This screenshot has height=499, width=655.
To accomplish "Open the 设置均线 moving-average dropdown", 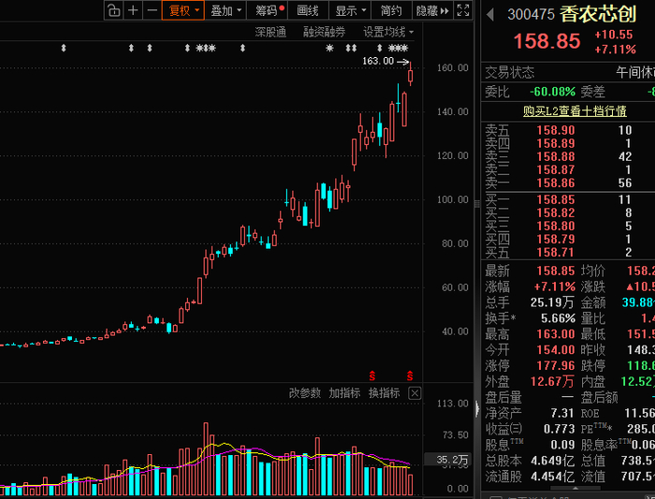I will coord(388,32).
